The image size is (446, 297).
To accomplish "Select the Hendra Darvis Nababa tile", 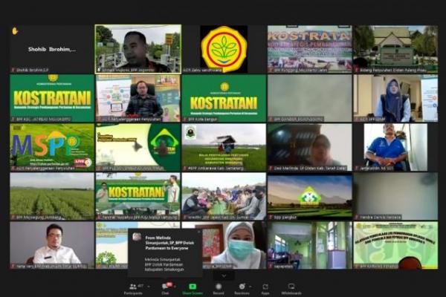I will point(395,195).
